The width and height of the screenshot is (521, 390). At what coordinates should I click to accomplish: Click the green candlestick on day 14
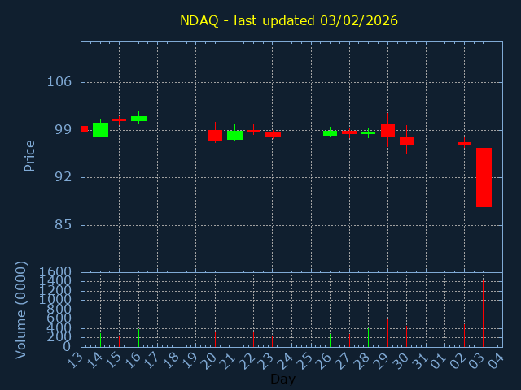pyautogui.click(x=100, y=129)
